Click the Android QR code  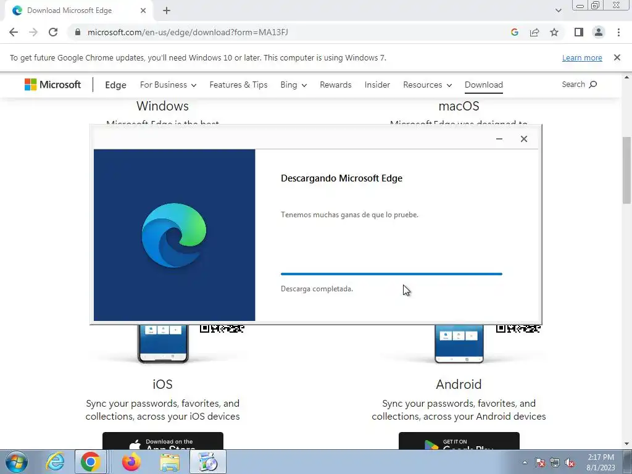(518, 328)
